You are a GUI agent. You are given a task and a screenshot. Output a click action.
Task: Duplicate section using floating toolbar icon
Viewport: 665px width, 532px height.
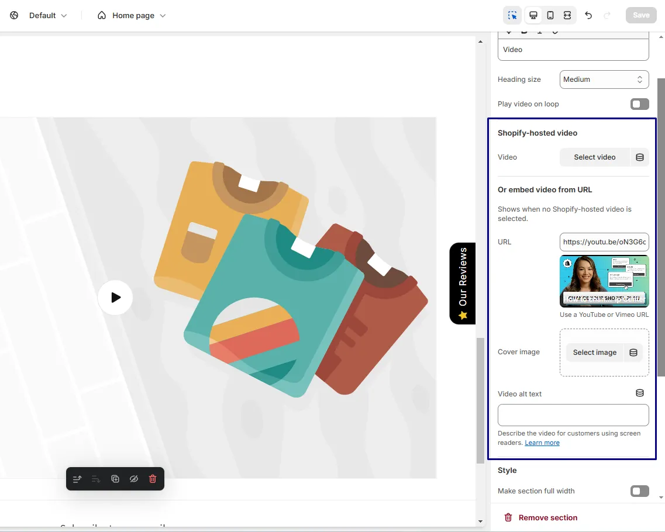point(115,479)
